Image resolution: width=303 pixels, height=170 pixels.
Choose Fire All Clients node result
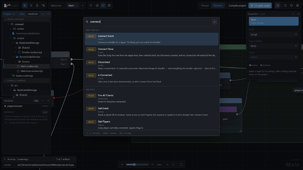click(151, 98)
